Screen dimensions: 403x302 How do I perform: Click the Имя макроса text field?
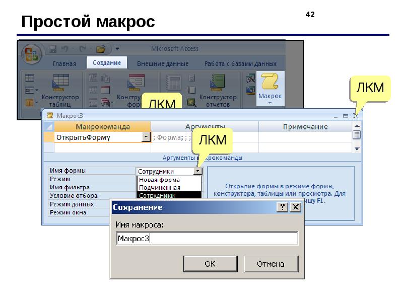207,238
